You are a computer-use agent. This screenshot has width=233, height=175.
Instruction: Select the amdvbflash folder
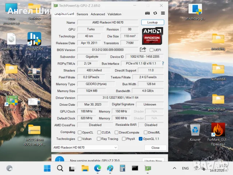pyautogui.click(x=218, y=103)
